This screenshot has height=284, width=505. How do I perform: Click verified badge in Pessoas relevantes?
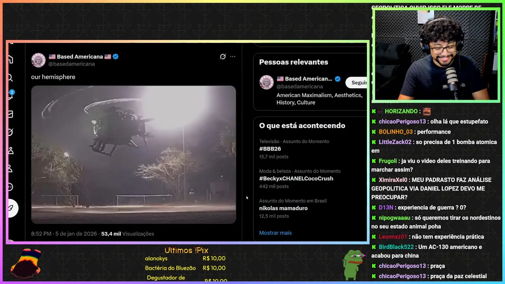point(338,78)
